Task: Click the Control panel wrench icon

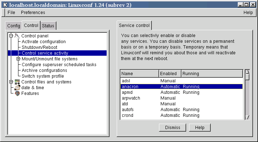Action: pyautogui.click(x=17, y=36)
